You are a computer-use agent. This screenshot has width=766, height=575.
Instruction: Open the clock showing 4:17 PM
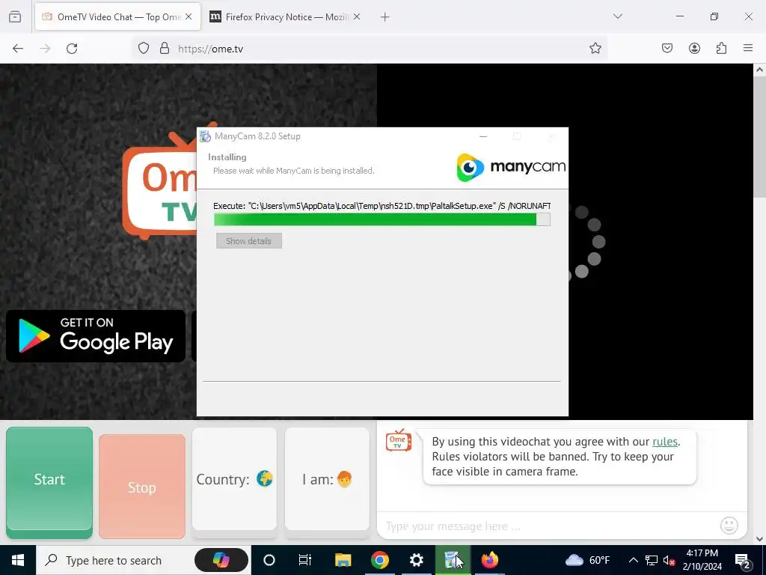tap(702, 560)
